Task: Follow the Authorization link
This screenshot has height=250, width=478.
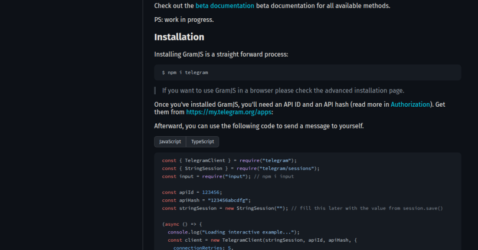Action: 411,104
